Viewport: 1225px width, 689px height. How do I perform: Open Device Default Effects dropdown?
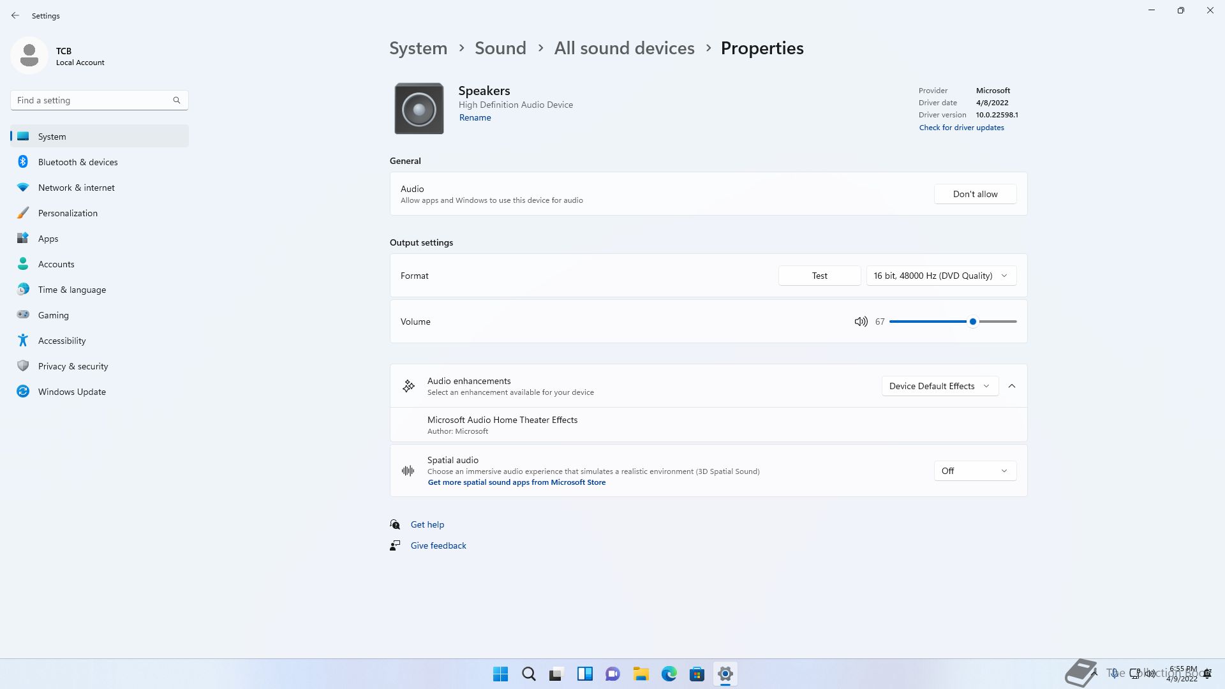pos(939,386)
